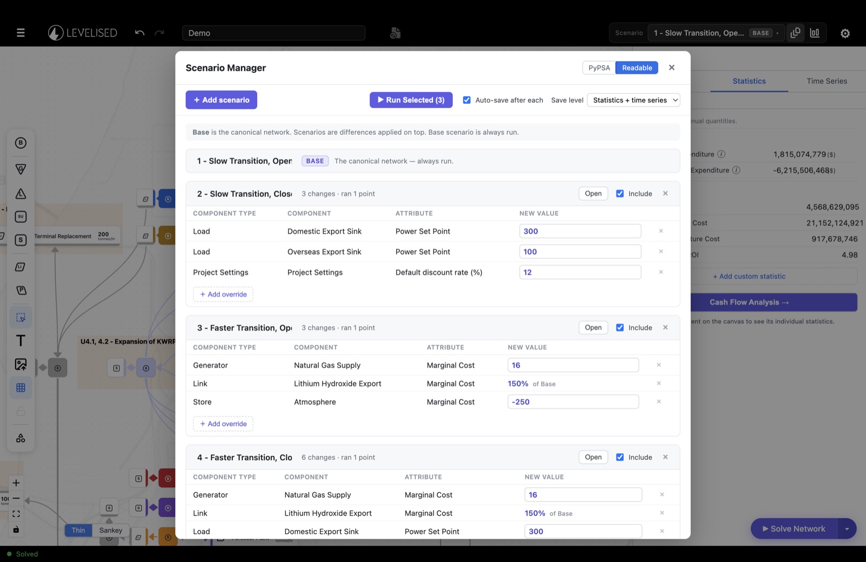Open the Scenario selector in top bar
This screenshot has height=562, width=866.
(717, 33)
